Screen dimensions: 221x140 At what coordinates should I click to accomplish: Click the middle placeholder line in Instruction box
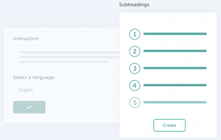(x=69, y=57)
